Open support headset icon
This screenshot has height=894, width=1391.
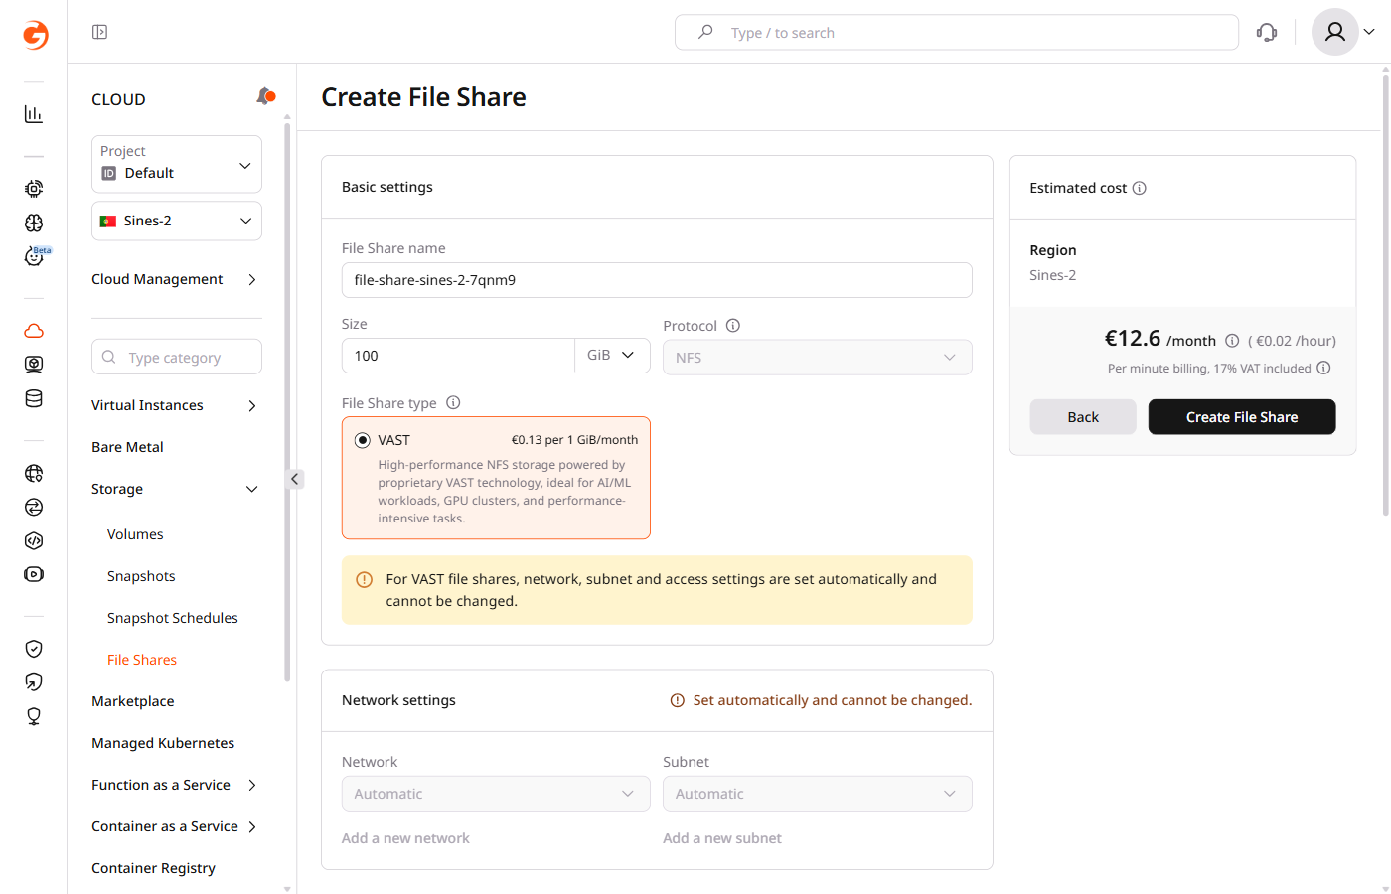pos(1267,32)
